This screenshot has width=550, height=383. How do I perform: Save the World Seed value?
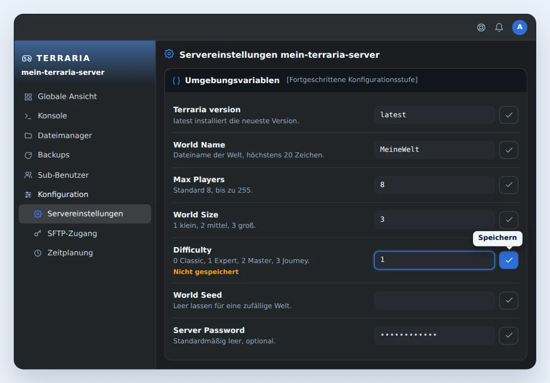[x=509, y=300]
